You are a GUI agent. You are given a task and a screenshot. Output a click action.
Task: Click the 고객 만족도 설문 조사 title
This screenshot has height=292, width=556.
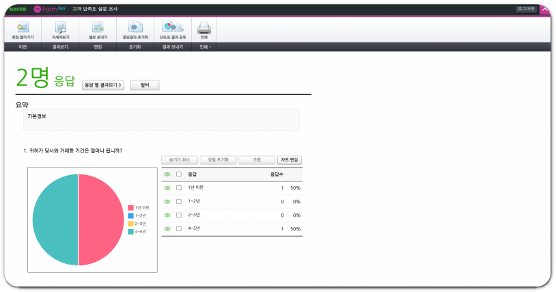tap(95, 9)
